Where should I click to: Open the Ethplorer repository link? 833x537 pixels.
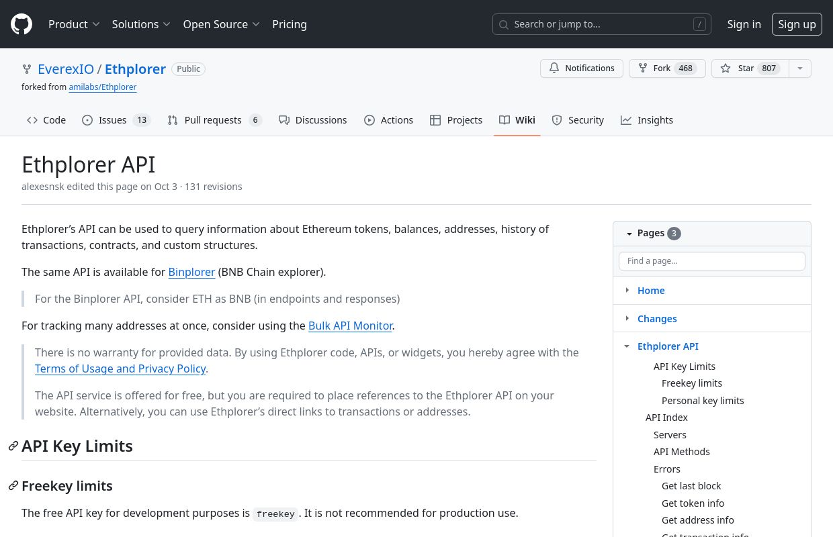[135, 69]
